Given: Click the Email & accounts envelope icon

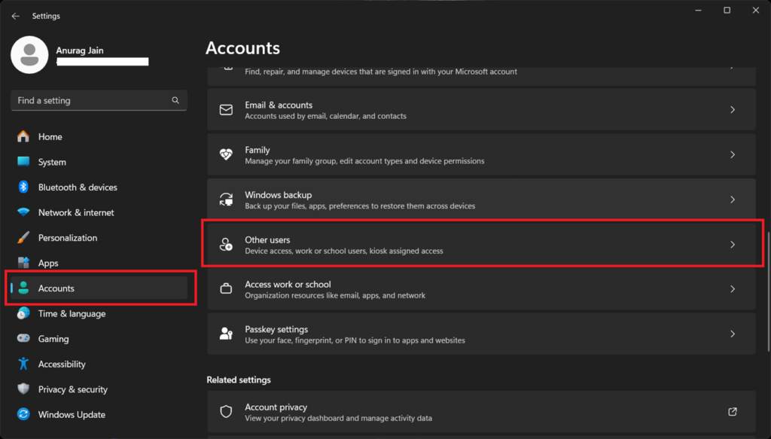Looking at the screenshot, I should tap(226, 110).
